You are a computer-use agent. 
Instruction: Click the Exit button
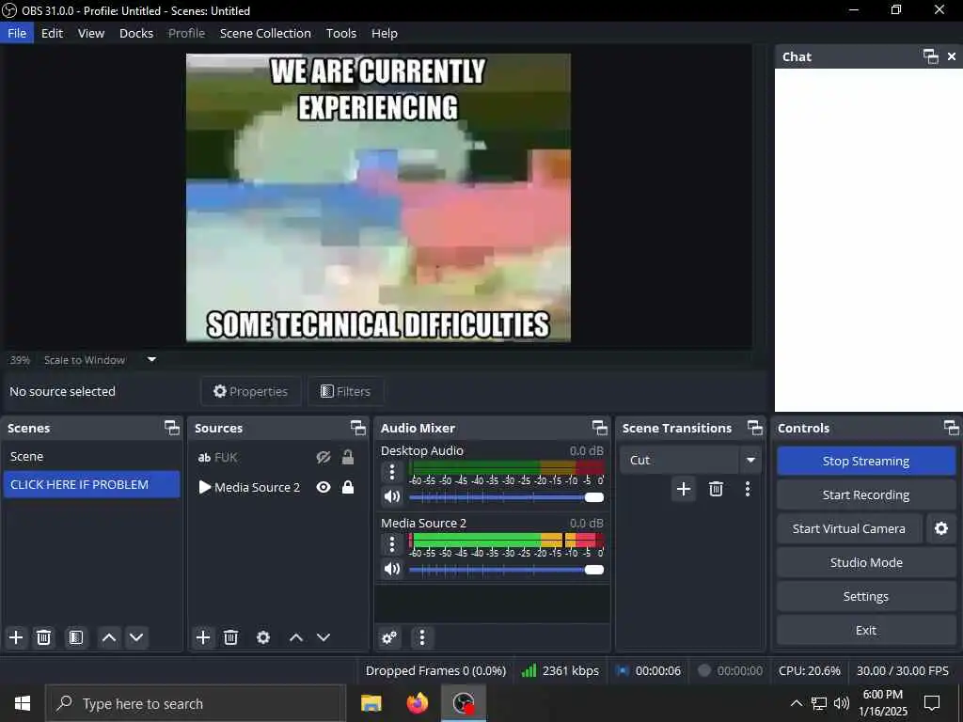point(866,630)
